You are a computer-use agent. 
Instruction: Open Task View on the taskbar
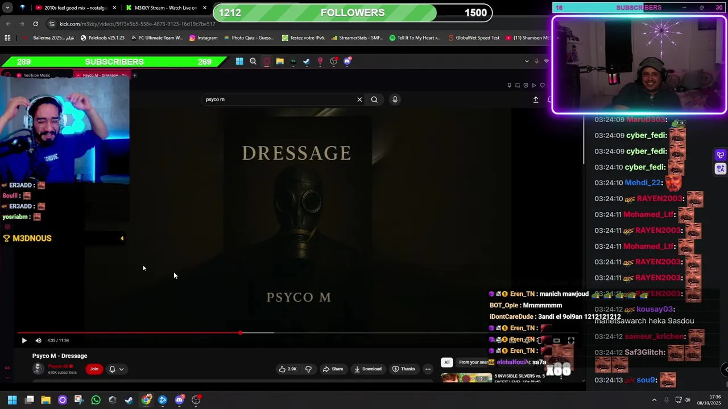point(29,400)
